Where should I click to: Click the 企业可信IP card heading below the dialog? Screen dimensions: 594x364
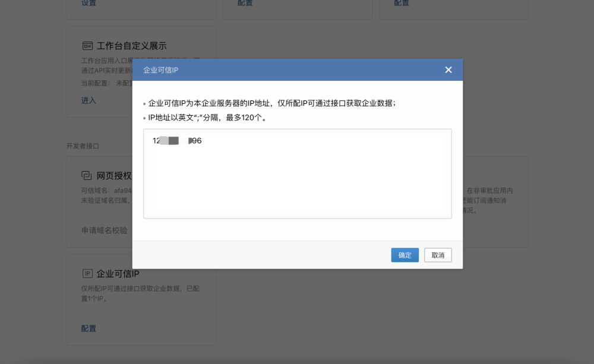tap(118, 274)
